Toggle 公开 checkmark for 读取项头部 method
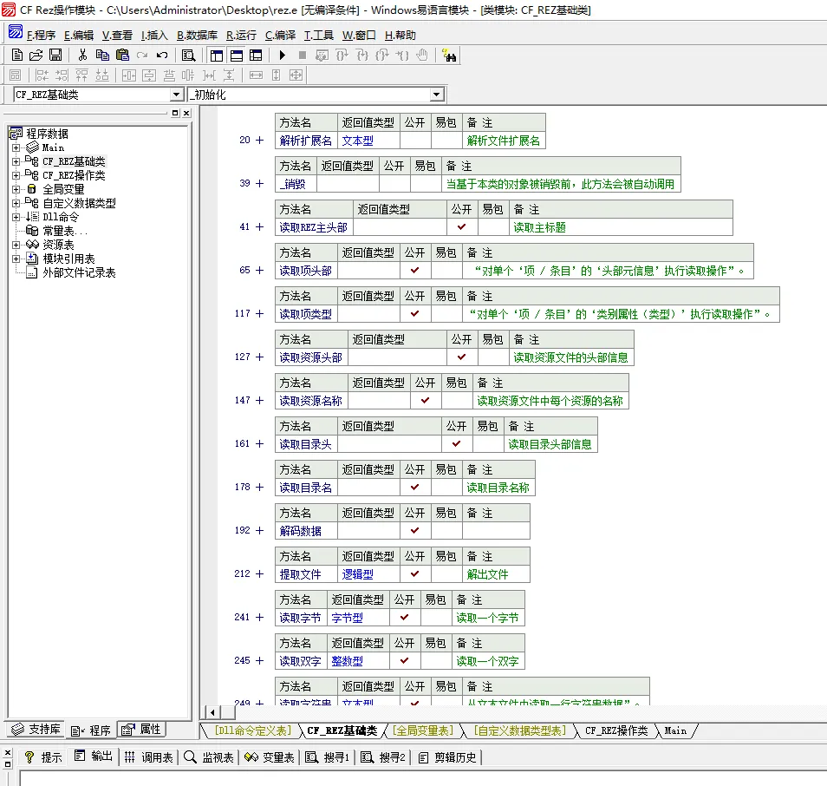The height and width of the screenshot is (786, 827). click(x=415, y=271)
